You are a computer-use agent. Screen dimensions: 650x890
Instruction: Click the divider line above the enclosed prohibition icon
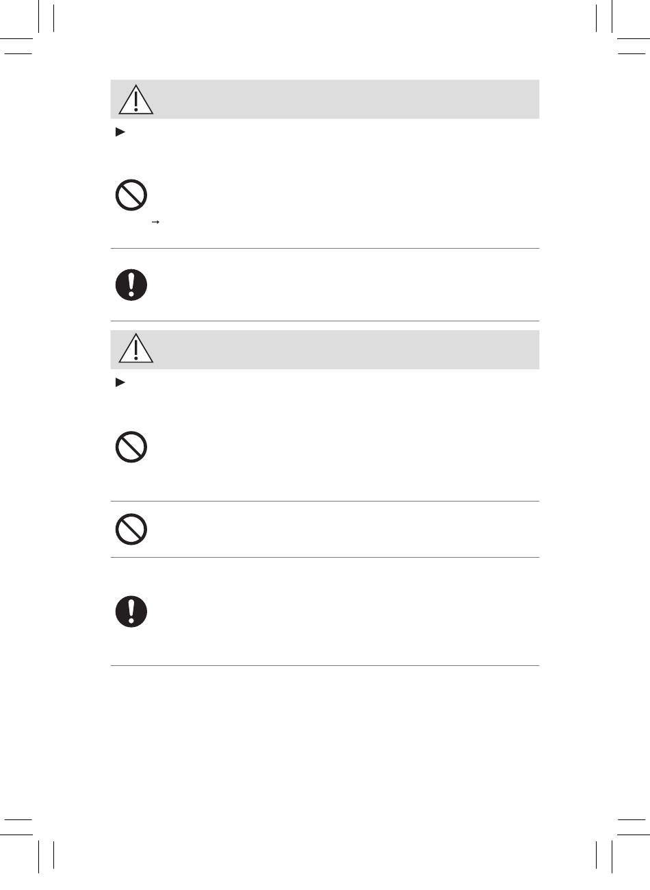[325, 501]
